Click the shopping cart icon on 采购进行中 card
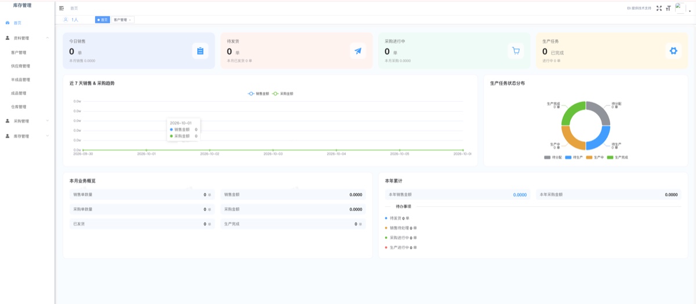696x304 pixels. (516, 51)
